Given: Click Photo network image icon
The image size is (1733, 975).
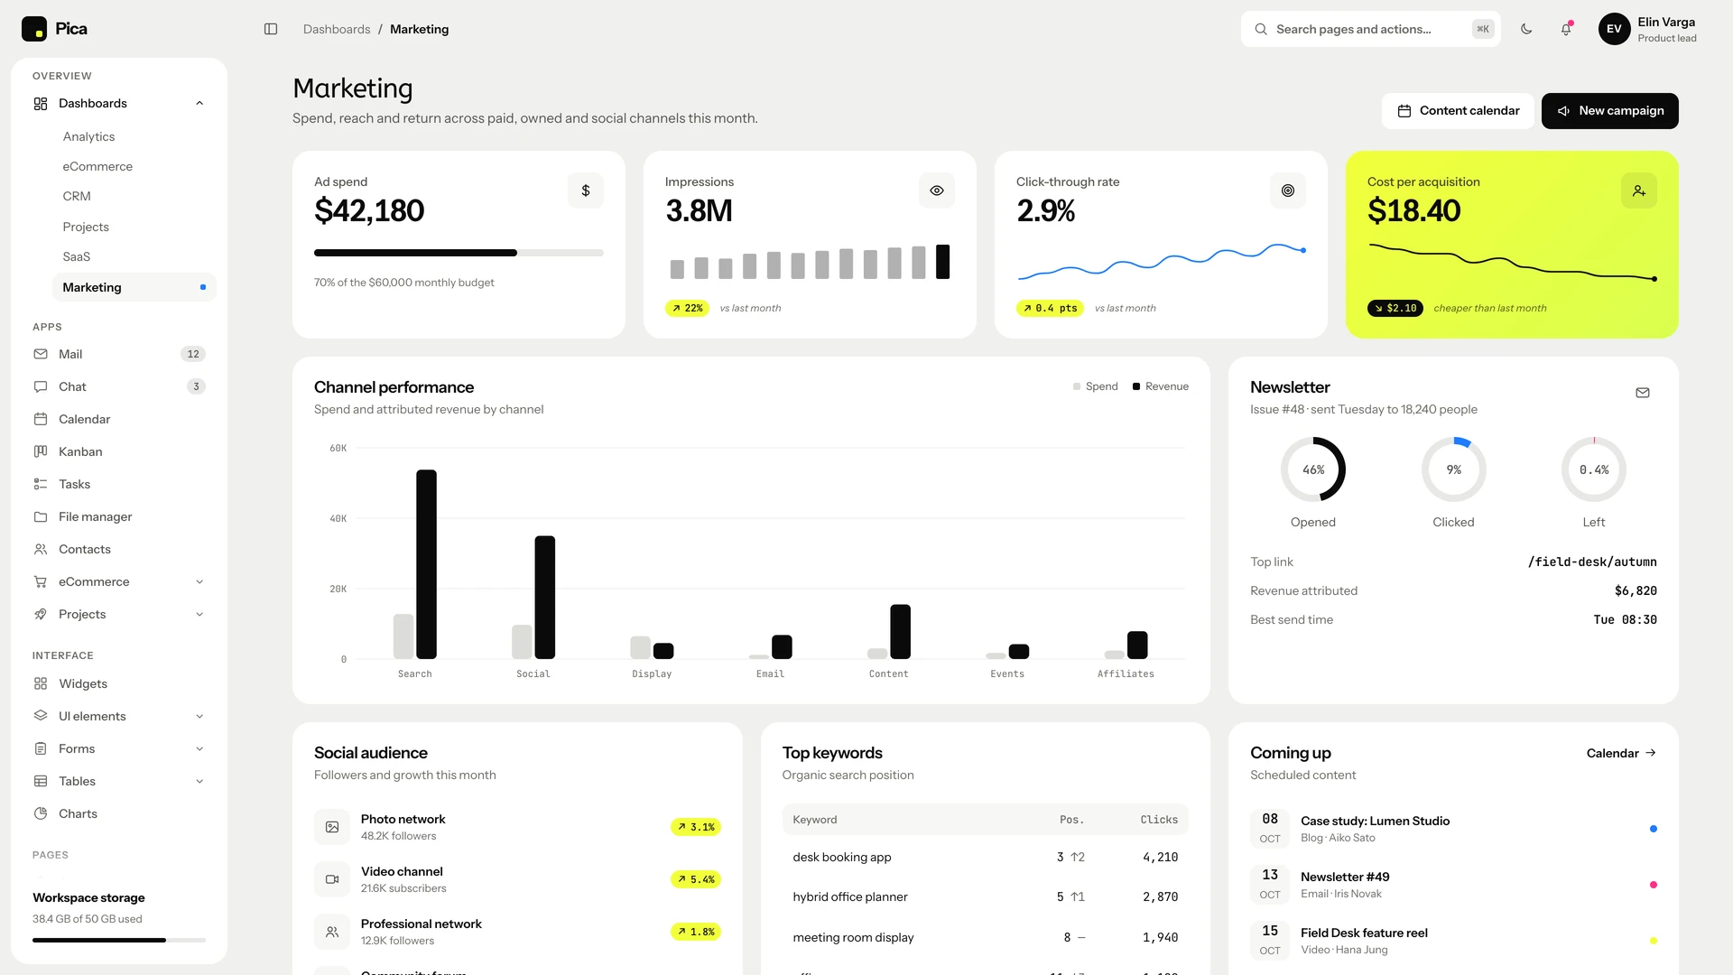Looking at the screenshot, I should point(332,827).
